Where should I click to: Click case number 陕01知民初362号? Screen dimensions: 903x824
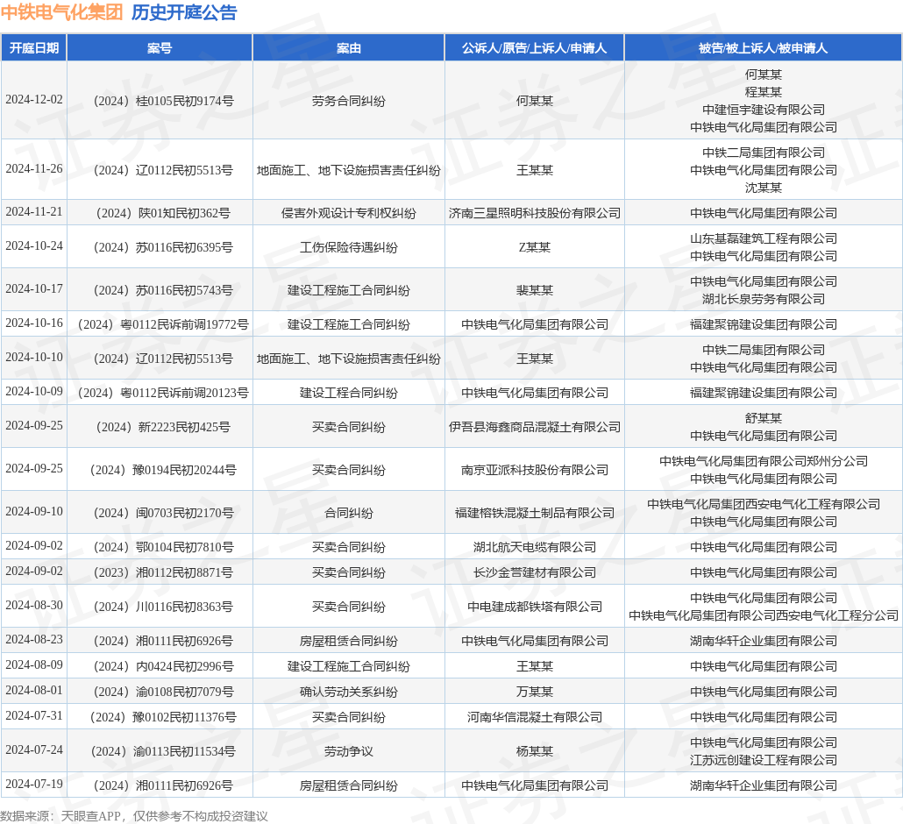163,213
